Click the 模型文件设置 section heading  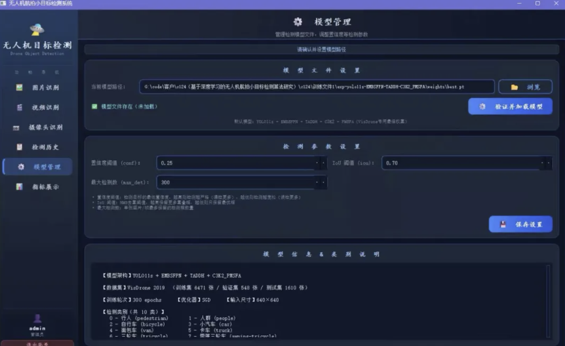[322, 71]
